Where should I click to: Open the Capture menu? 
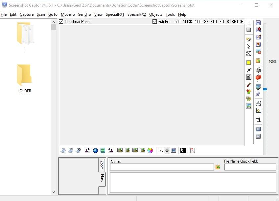[27, 14]
